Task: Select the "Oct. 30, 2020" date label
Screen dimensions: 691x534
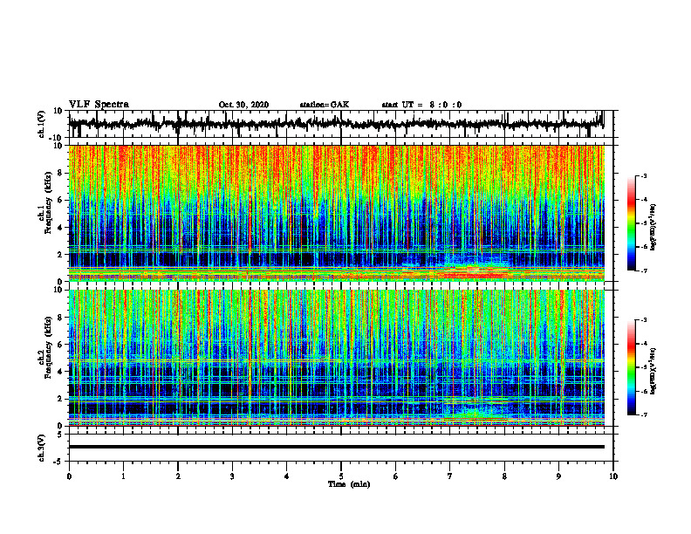Action: 243,105
